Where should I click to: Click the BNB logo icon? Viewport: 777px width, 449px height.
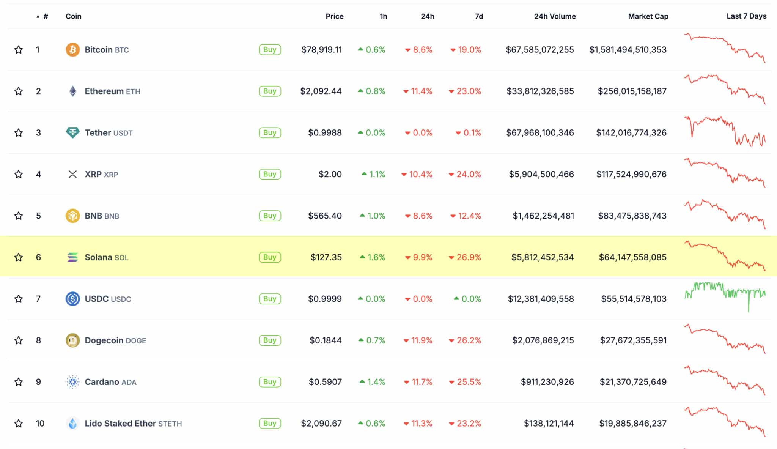(72, 216)
